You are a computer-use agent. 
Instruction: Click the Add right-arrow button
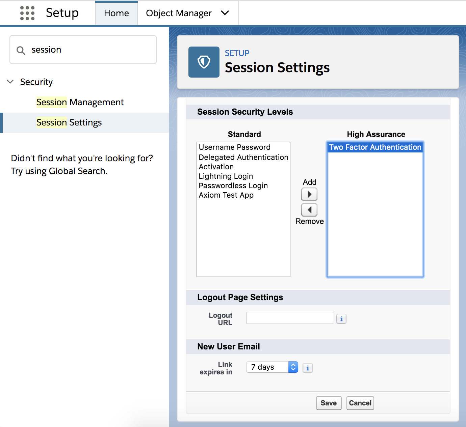pyautogui.click(x=309, y=194)
